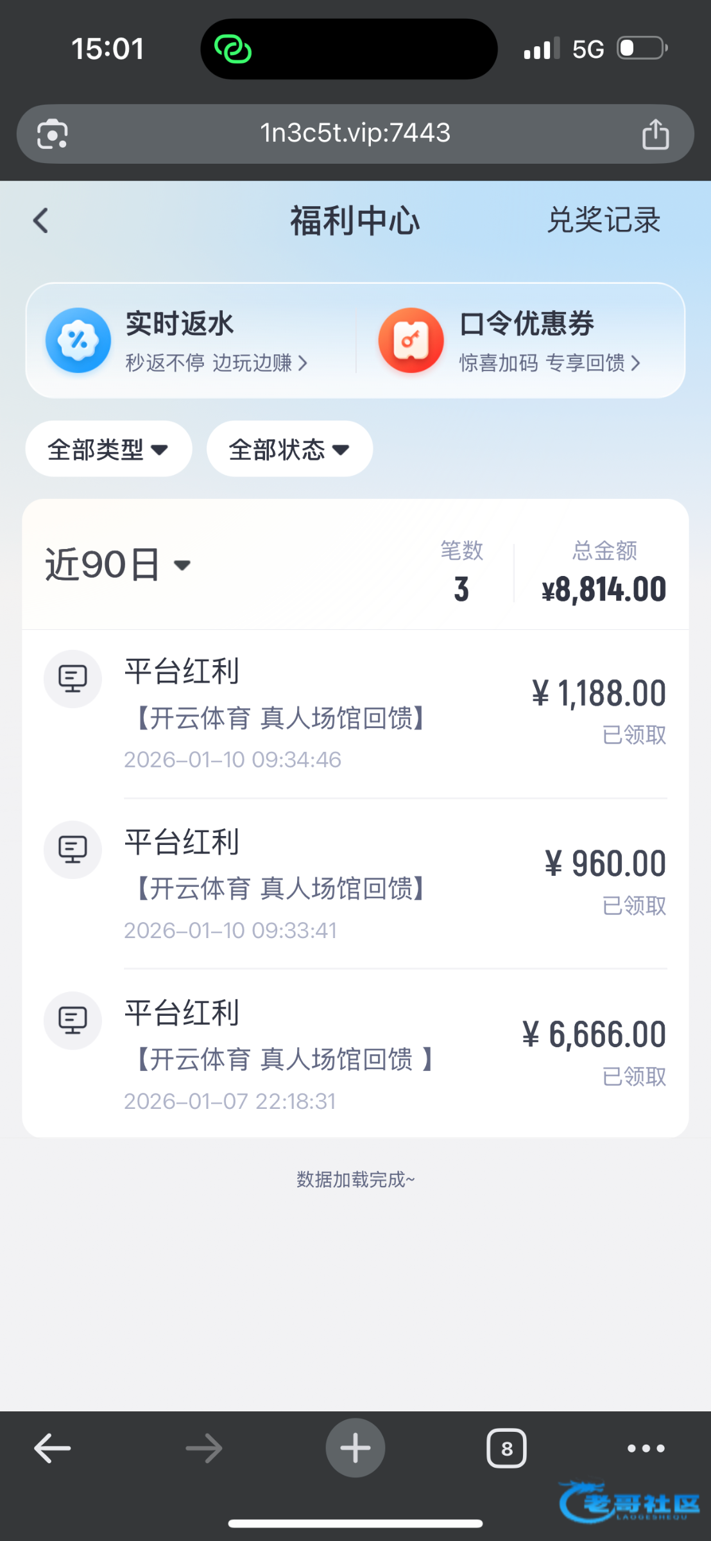The width and height of the screenshot is (711, 1541).
Task: Tap the browser forward arrow
Action: pyautogui.click(x=204, y=1449)
